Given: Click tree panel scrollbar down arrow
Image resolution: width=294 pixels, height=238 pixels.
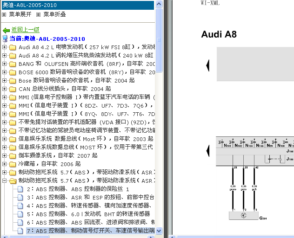Looking at the screenshot, I should (159, 231).
